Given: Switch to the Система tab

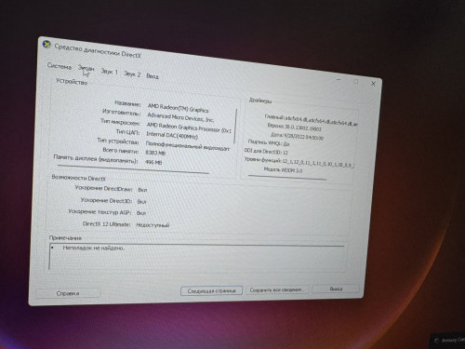Looking at the screenshot, I should point(60,66).
